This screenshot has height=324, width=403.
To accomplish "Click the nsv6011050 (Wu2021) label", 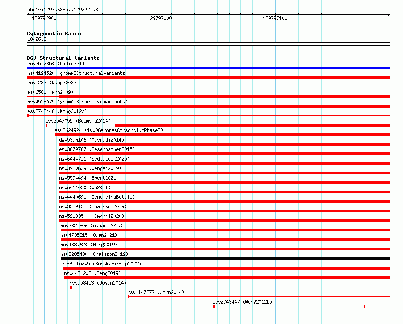I will 85,187.
